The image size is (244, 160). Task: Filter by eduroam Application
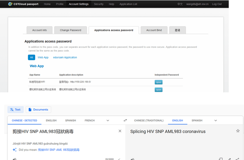[65, 57]
